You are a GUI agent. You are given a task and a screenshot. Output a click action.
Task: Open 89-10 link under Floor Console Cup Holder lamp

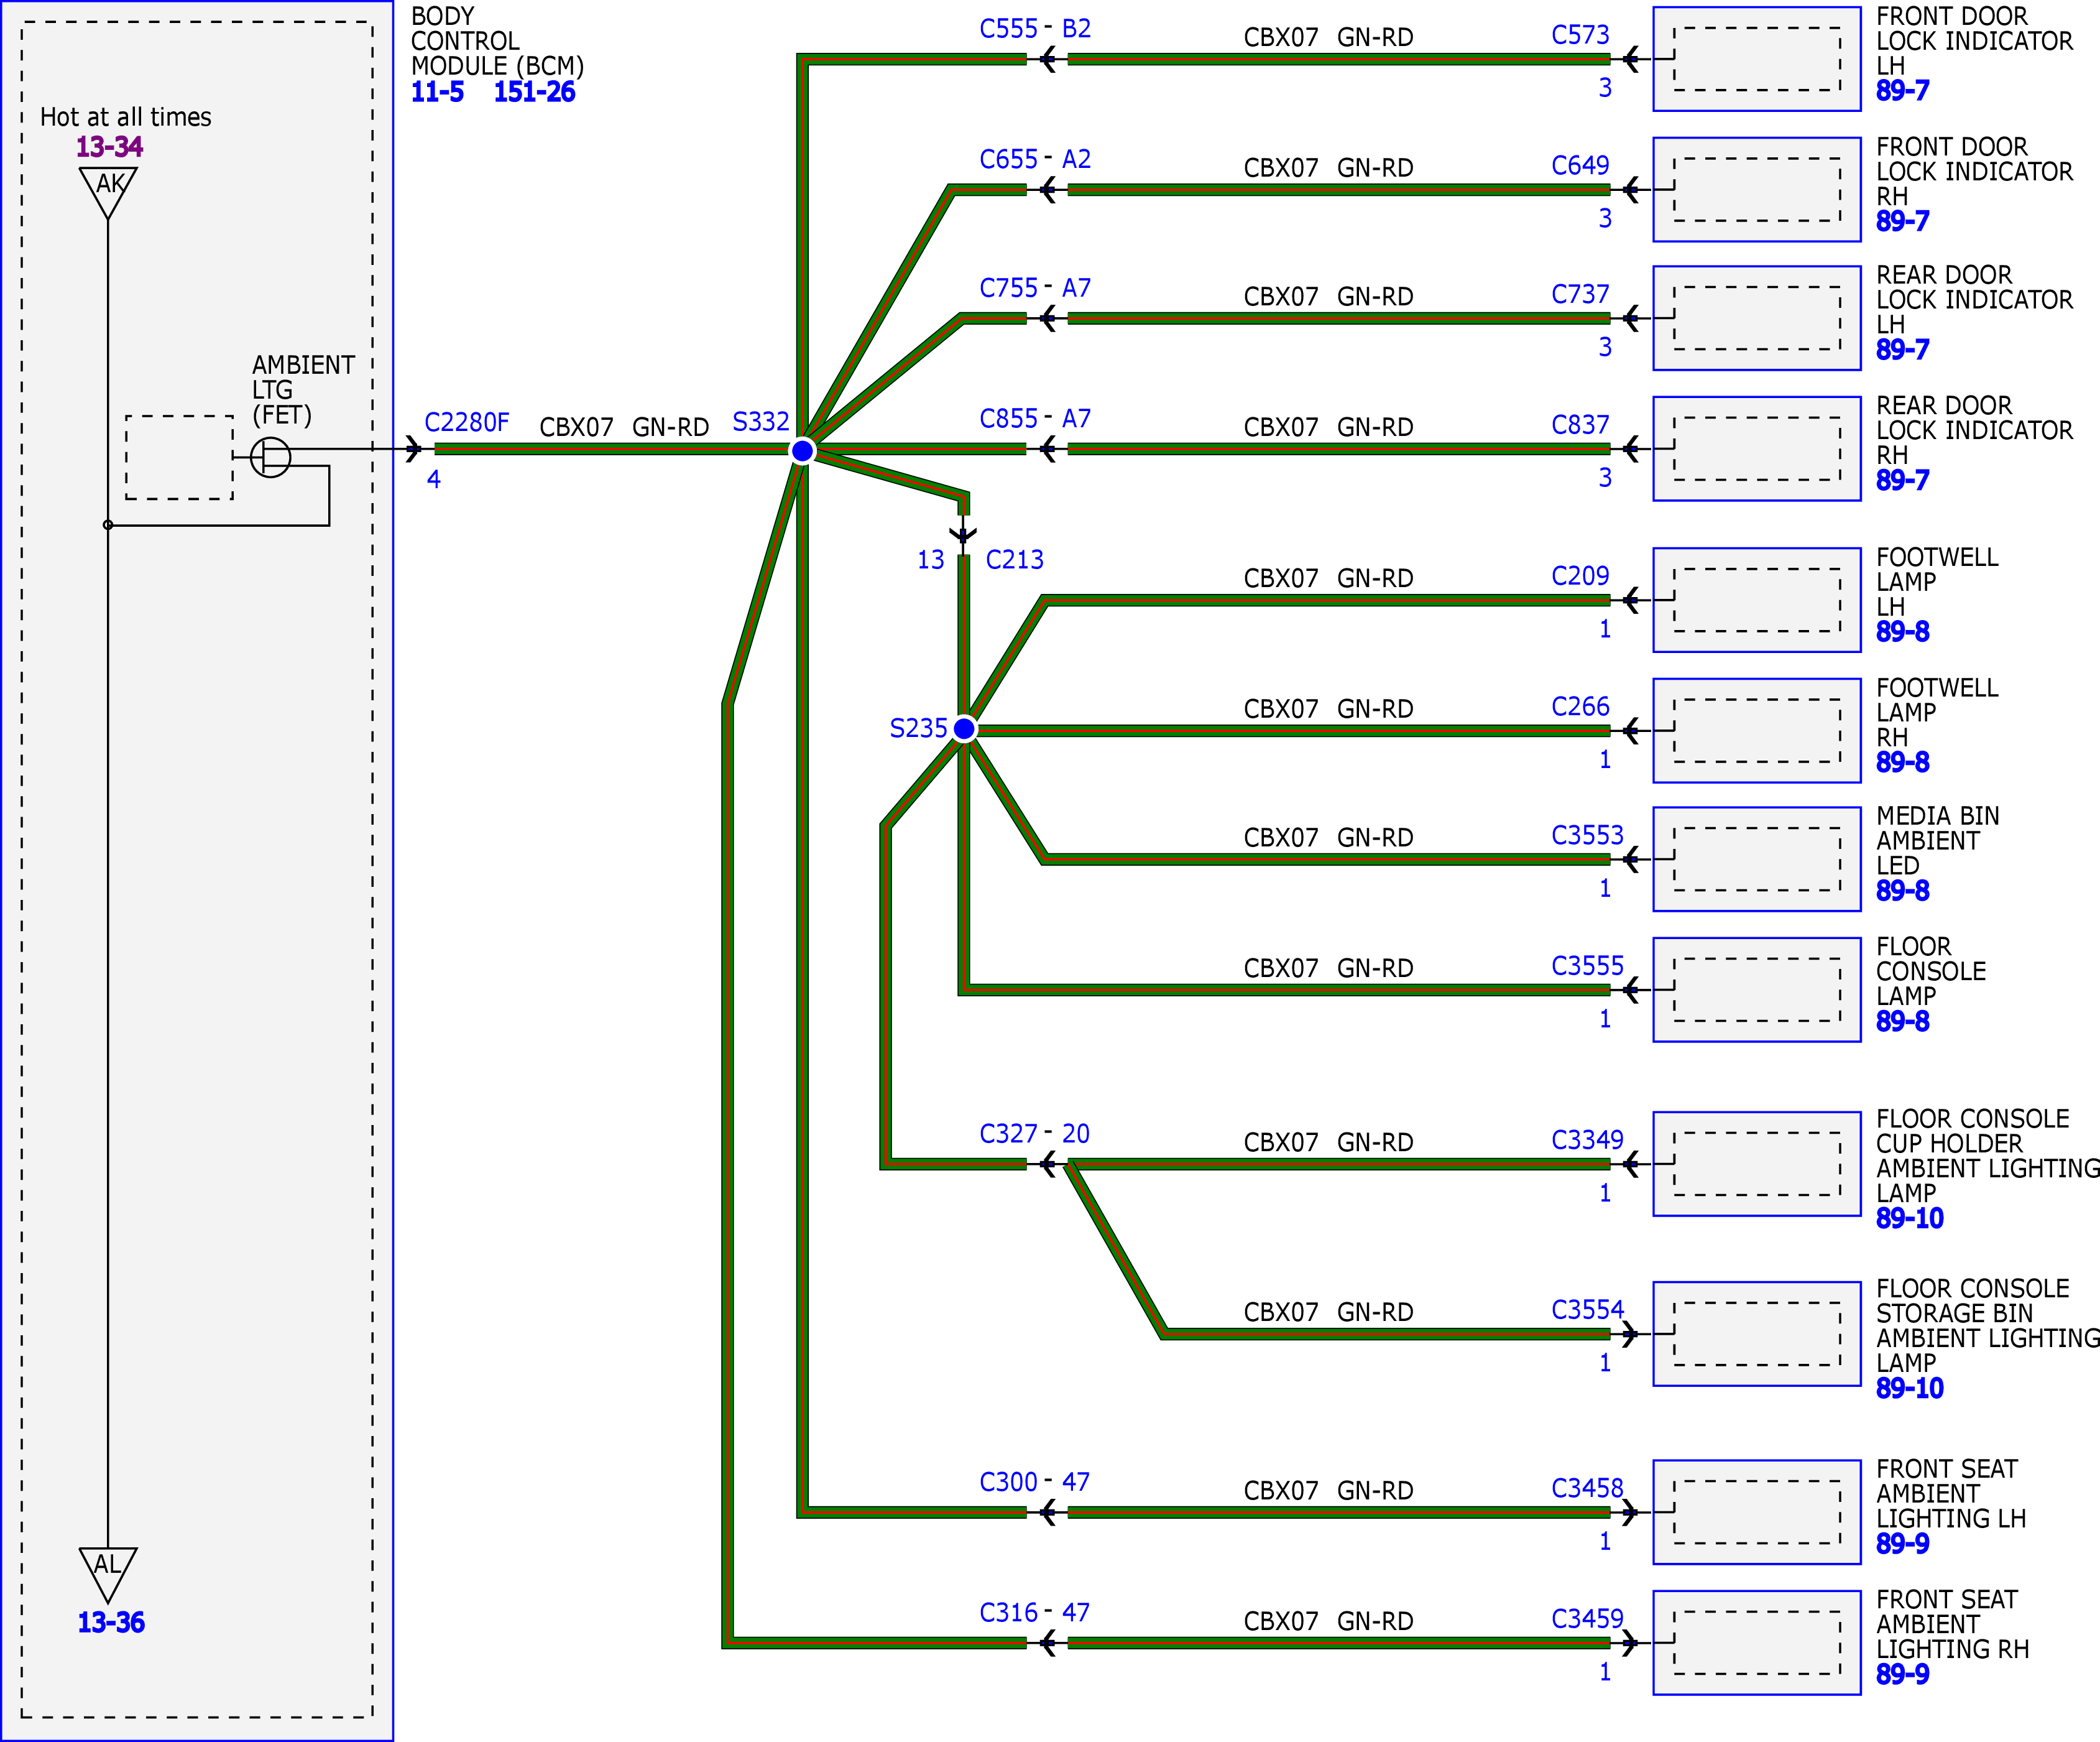pyautogui.click(x=1909, y=1219)
